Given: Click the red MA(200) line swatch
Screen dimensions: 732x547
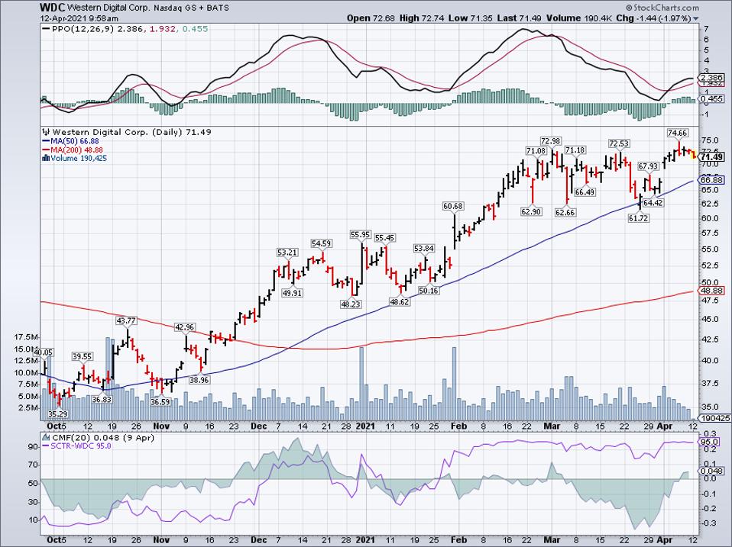Looking at the screenshot, I should click(46, 150).
